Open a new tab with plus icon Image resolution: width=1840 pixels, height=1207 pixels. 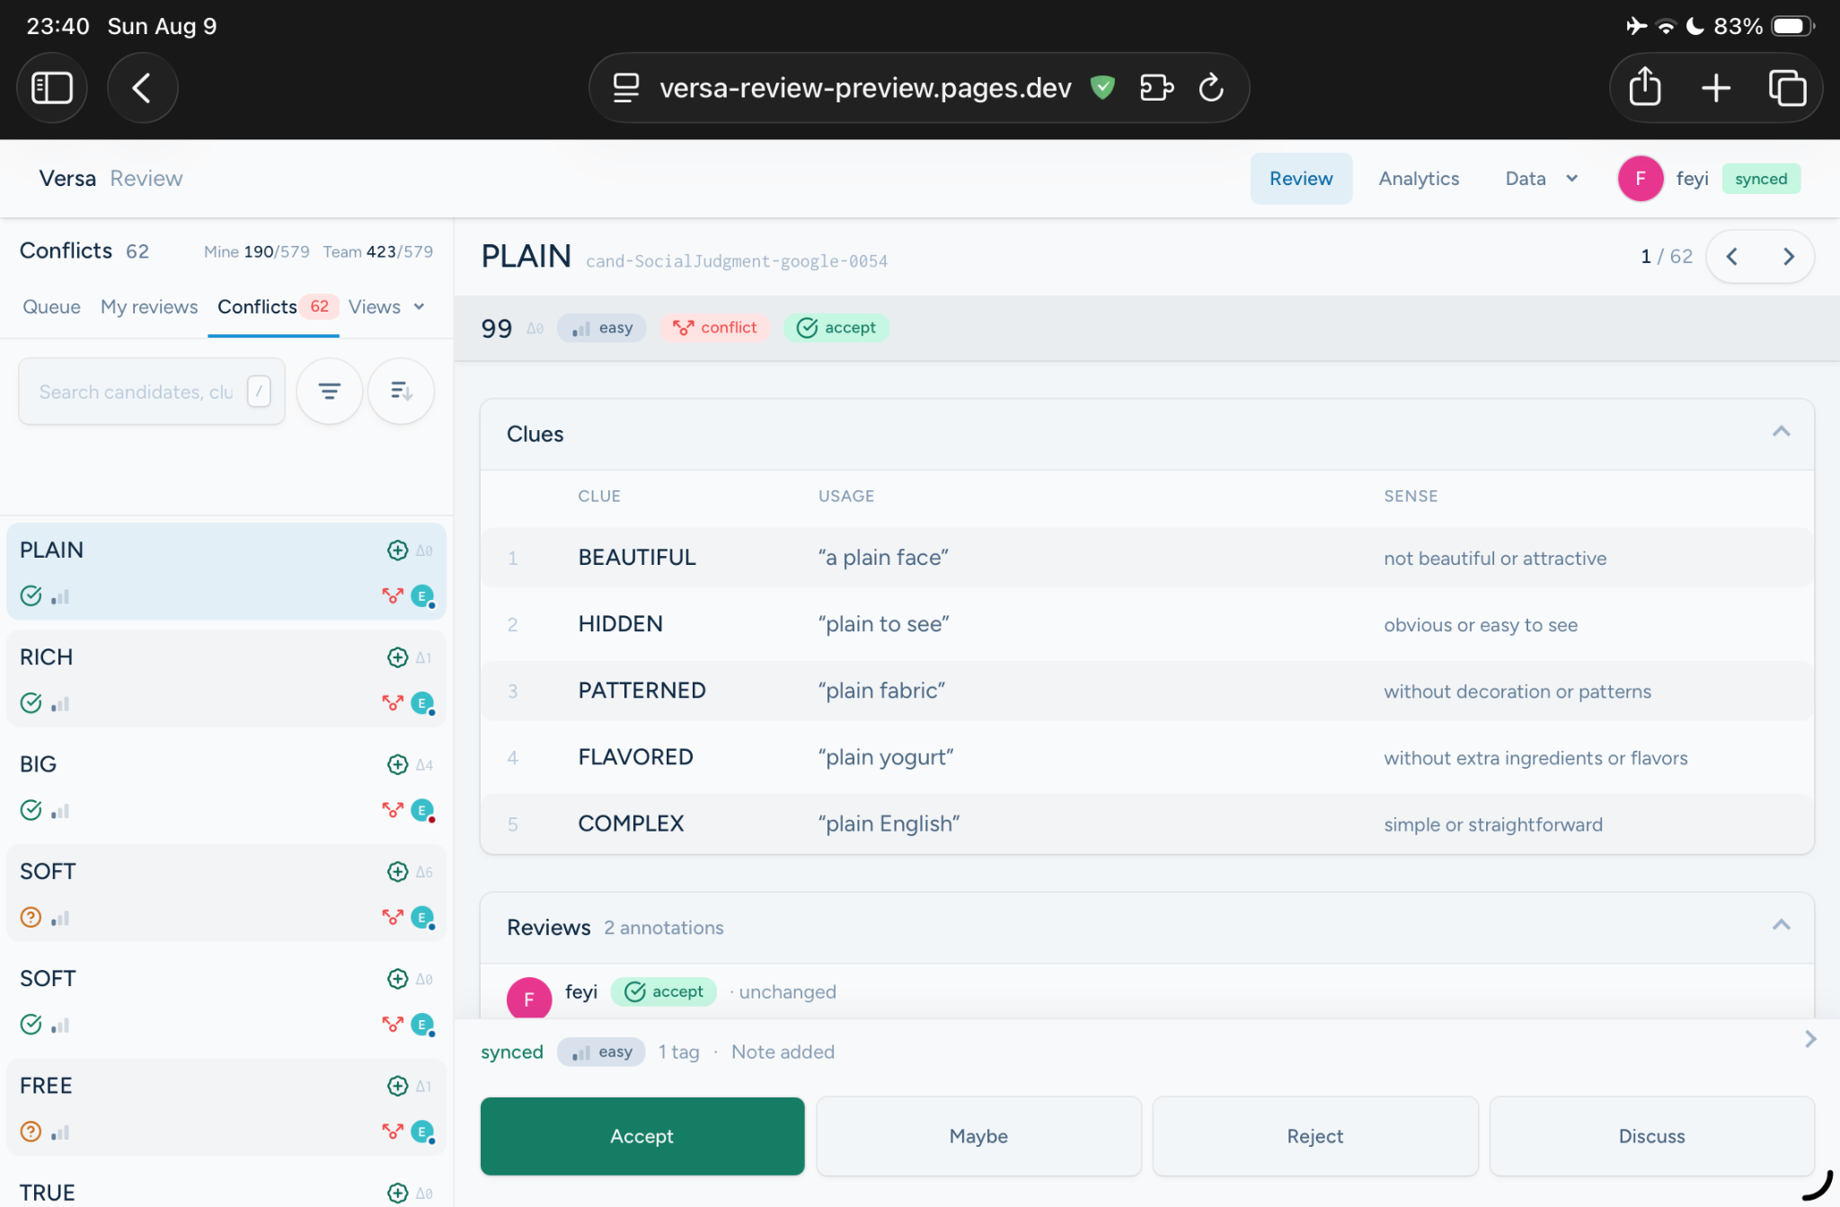(x=1716, y=88)
